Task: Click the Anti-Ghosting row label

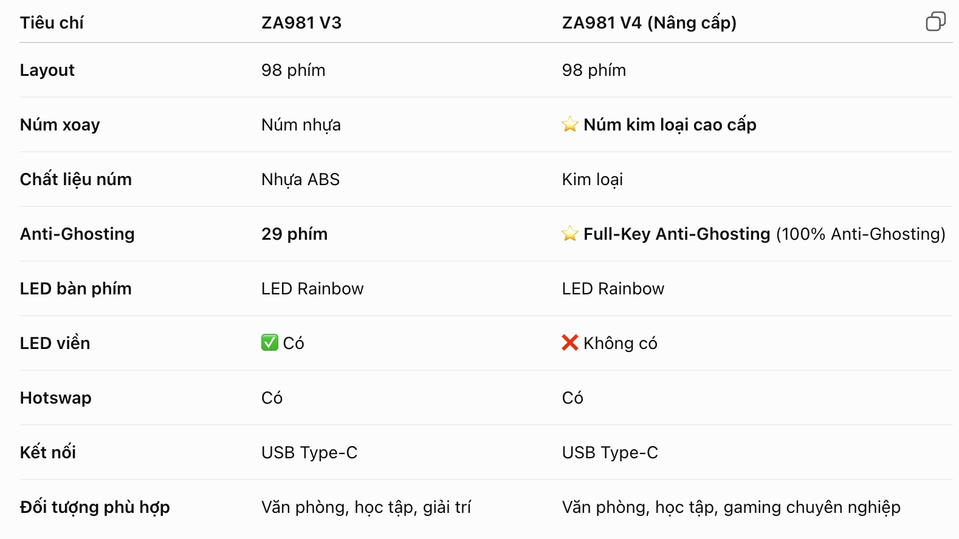Action: [77, 234]
